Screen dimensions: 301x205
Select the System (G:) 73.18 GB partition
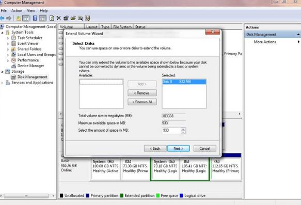click(x=165, y=168)
